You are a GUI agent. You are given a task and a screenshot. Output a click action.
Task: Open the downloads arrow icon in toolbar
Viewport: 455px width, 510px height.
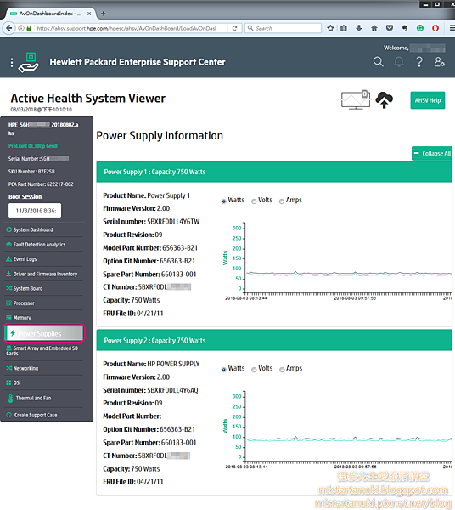tap(359, 28)
